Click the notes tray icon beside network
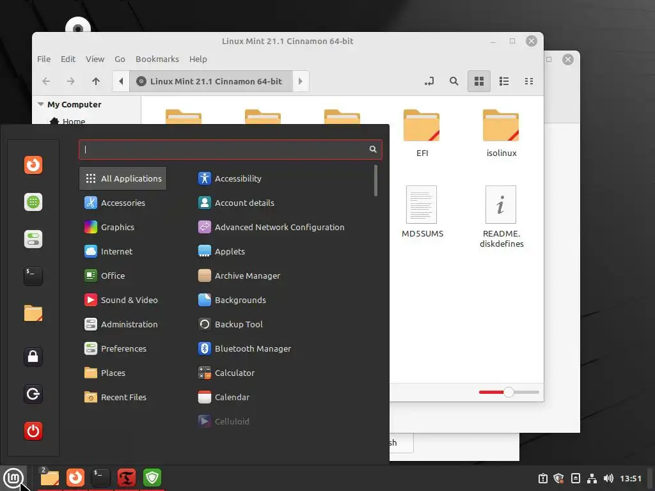655x491 pixels. pyautogui.click(x=575, y=478)
